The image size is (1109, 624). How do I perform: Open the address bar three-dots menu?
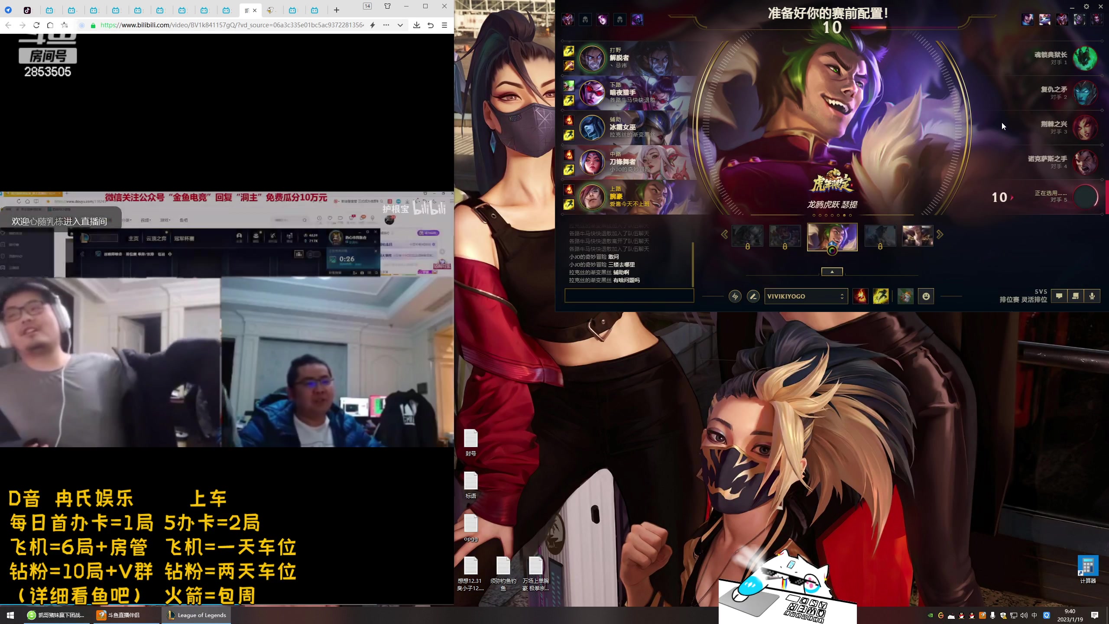(386, 25)
